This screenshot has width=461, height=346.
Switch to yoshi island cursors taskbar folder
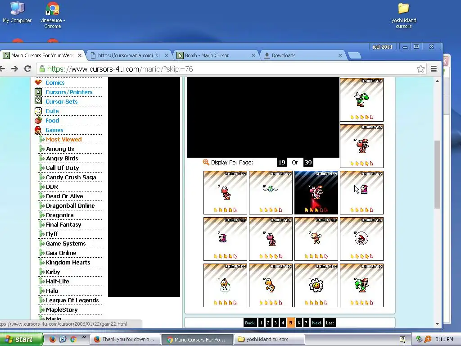point(269,339)
